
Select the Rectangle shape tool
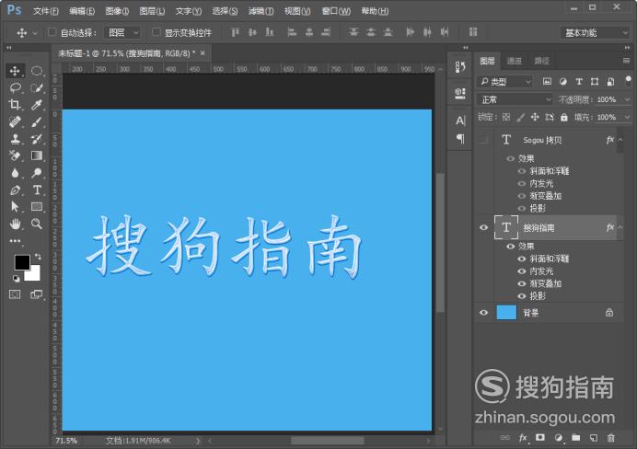pos(37,207)
